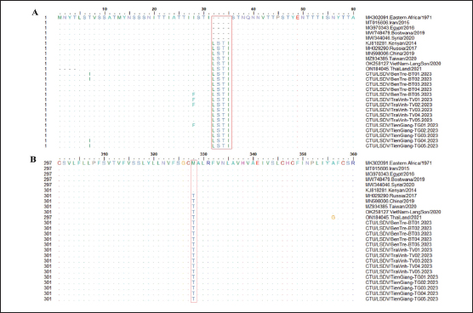Select MK302091 Eastern Africa/1971 label in panel A

coord(398,18)
